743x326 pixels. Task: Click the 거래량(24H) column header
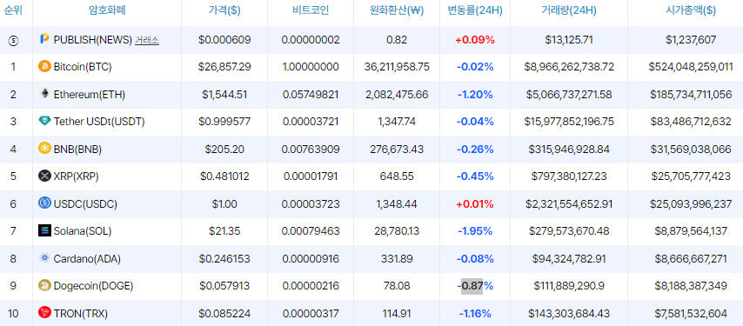(x=569, y=10)
